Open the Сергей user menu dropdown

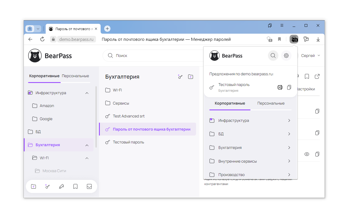[310, 56]
